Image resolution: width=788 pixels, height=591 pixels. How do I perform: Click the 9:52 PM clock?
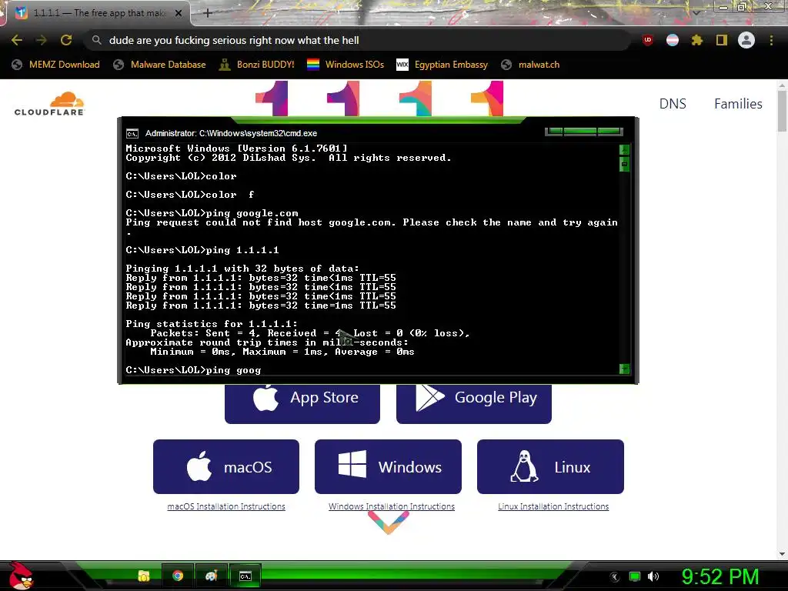tap(720, 576)
